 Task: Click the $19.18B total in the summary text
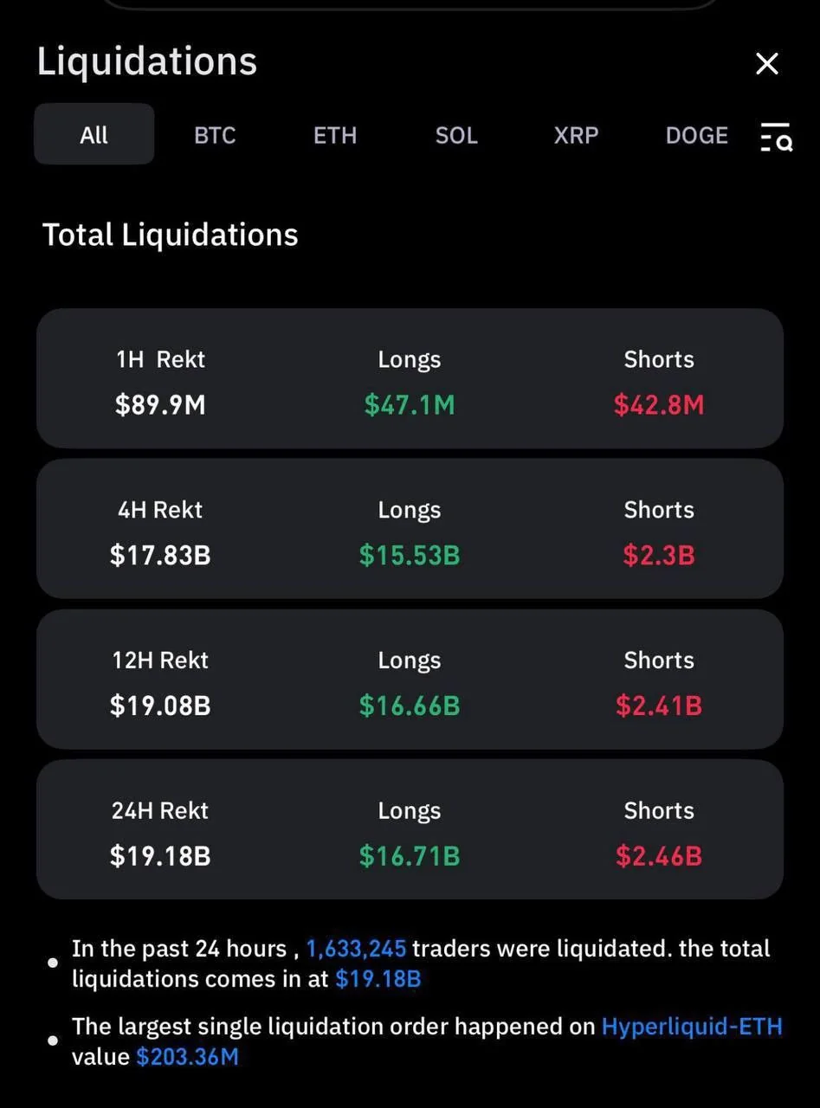(378, 979)
